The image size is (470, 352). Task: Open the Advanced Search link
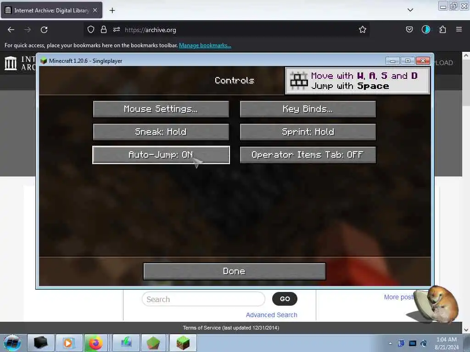click(x=272, y=315)
